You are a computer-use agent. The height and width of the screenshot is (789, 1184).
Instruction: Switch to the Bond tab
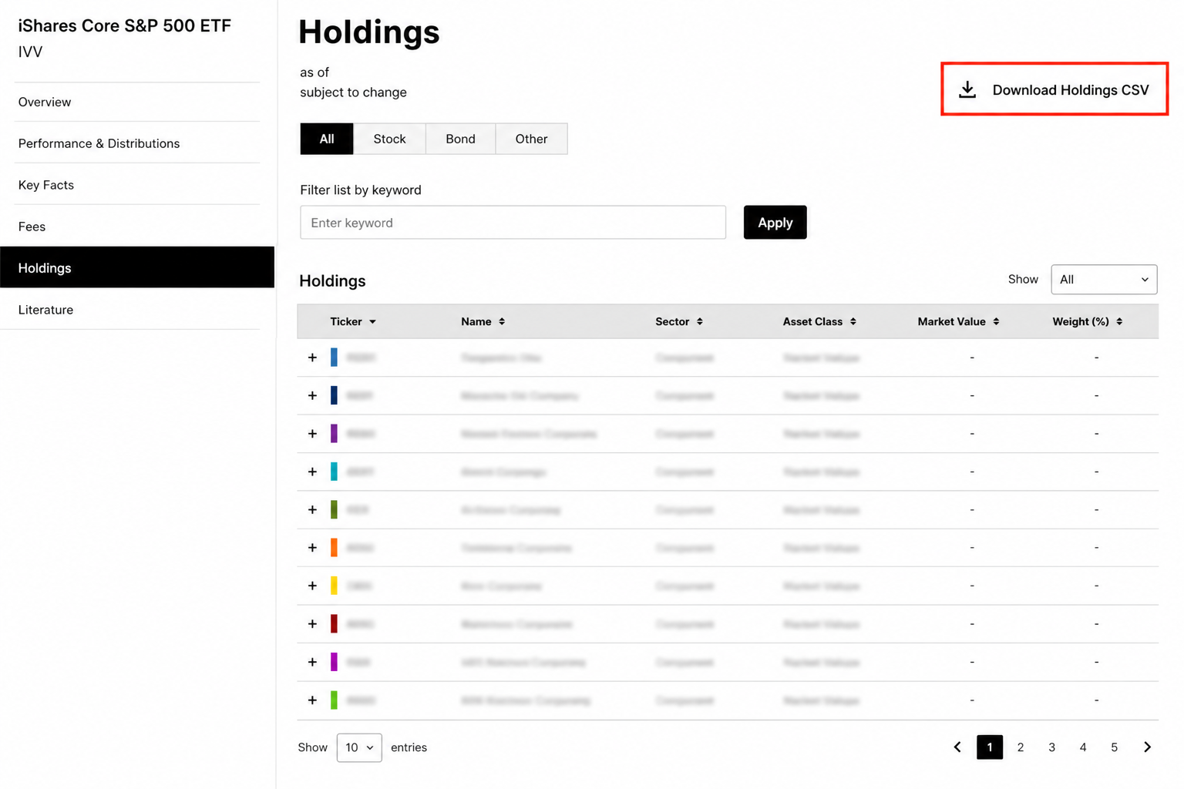click(460, 139)
